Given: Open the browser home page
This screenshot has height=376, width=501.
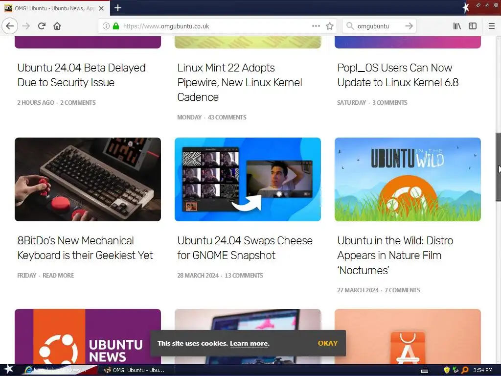Looking at the screenshot, I should click(x=57, y=26).
